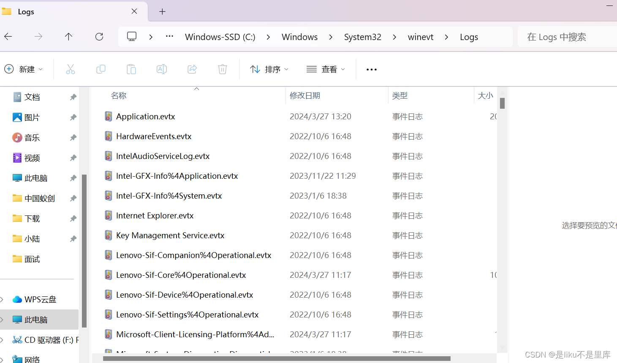Screen dimensions: 617x363
Task: Click the PC monitor icon in address bar
Action: pyautogui.click(x=132, y=37)
